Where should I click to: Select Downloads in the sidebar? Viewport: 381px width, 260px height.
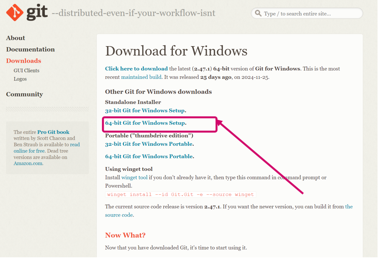coord(23,61)
